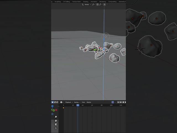Open the timeline Marker menu
The image size is (177, 133).
coord(89,102)
